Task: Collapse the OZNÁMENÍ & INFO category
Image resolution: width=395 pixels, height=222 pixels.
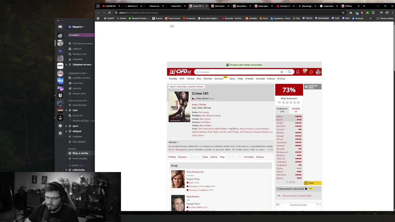Action: 78,73
